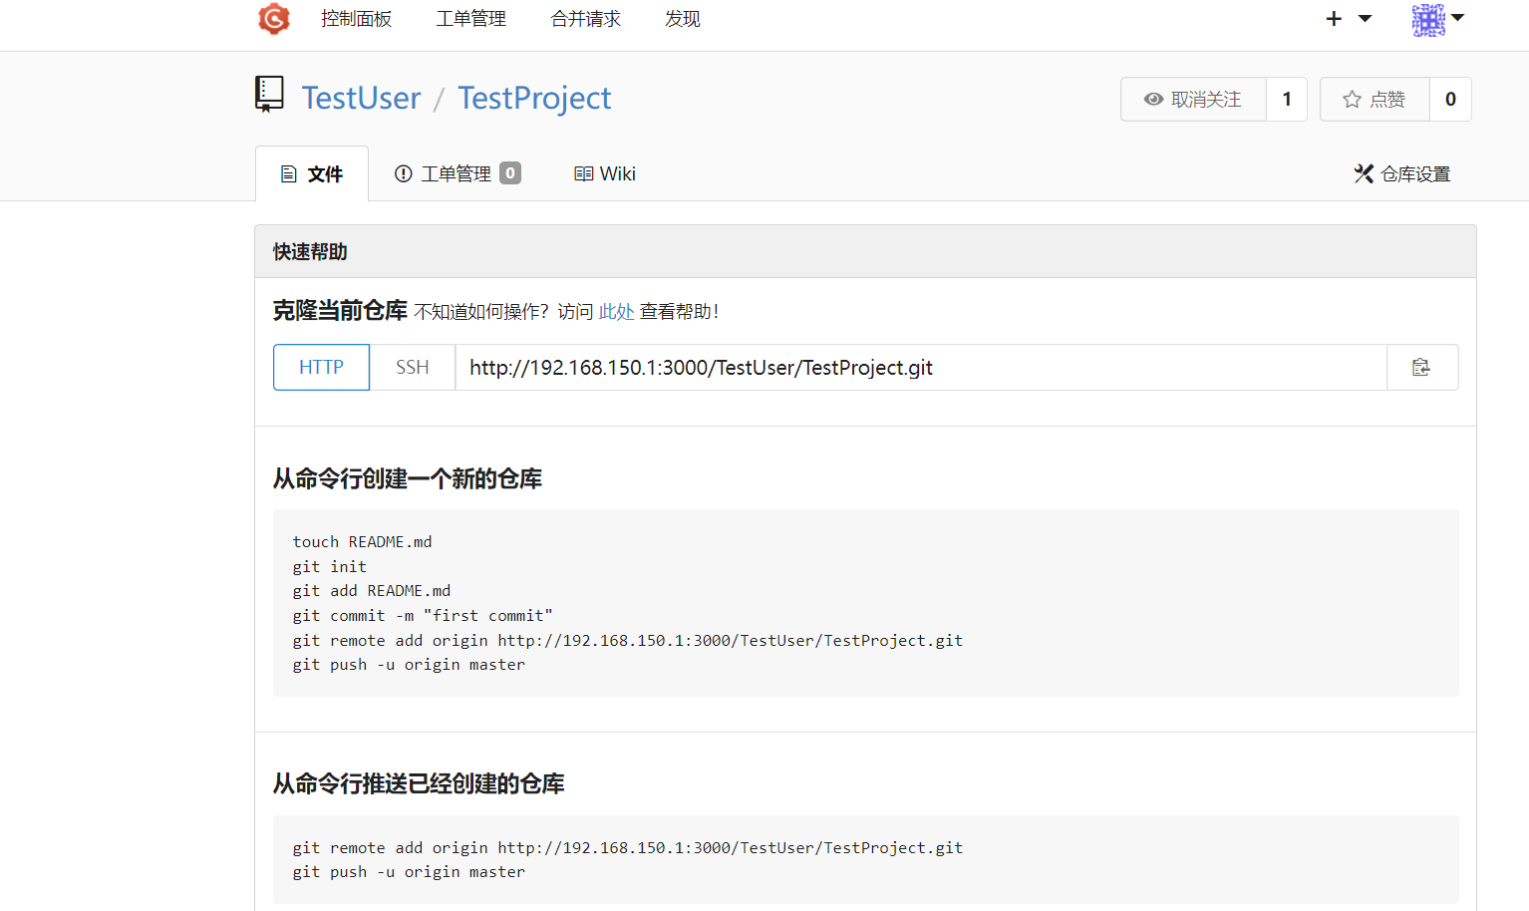Click 克隆当前仓库 heading text
Viewport: 1529px width, 911px height.
click(x=340, y=311)
